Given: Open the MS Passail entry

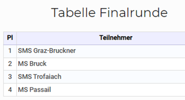Looking at the screenshot, I should point(34,90).
